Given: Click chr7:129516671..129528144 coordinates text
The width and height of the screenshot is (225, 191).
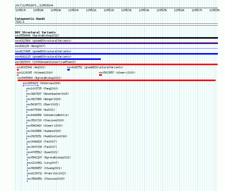Looking at the screenshot, I should [x=34, y=5].
